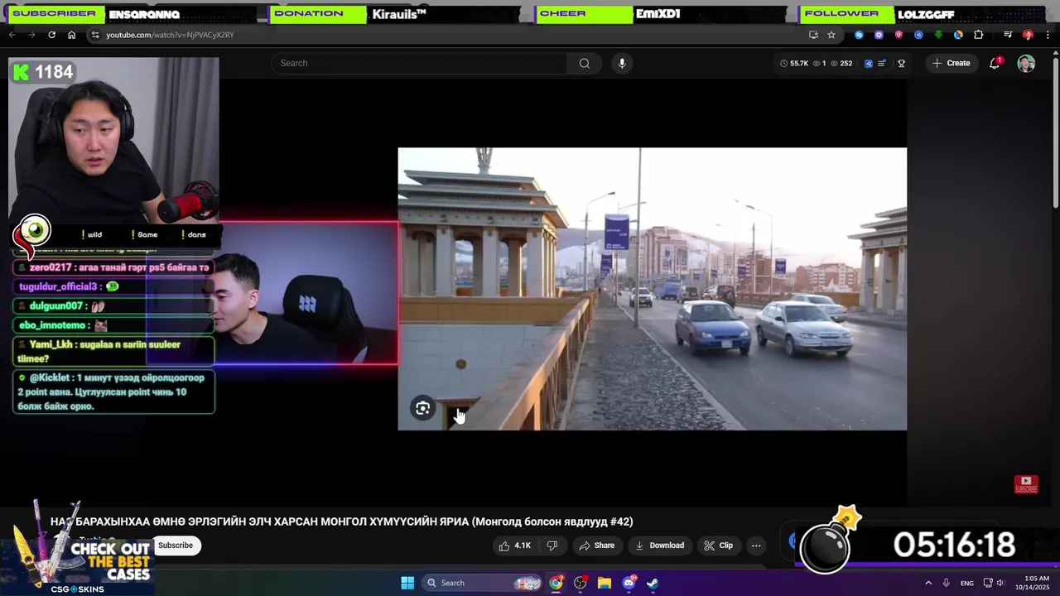1060x596 pixels.
Task: Open the blue circular extension in the browser toolbar
Action: (918, 35)
